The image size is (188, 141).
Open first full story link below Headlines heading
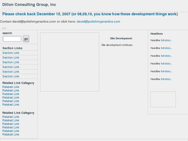[167, 40]
